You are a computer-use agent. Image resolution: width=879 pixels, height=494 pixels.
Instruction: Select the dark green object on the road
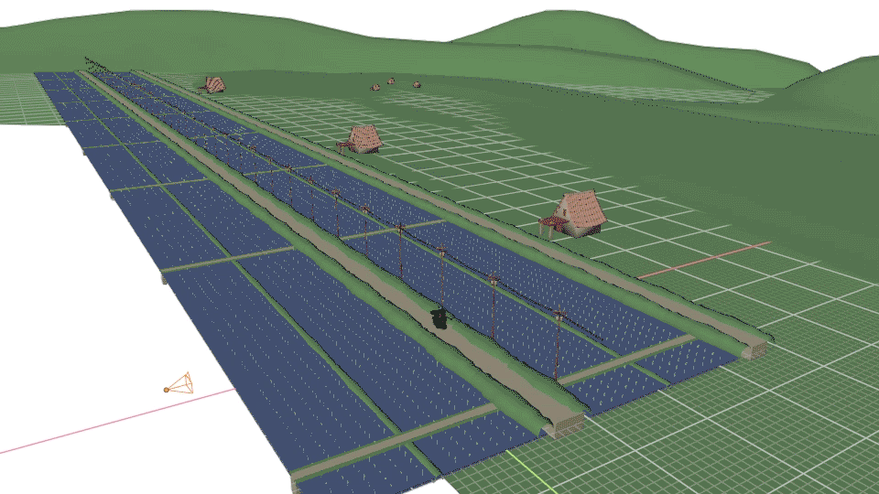[439, 318]
